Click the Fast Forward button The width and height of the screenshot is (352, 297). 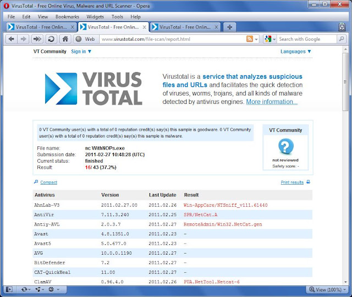37,39
